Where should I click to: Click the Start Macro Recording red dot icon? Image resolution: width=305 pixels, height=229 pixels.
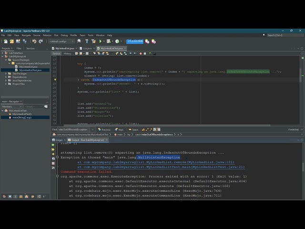(x=141, y=53)
